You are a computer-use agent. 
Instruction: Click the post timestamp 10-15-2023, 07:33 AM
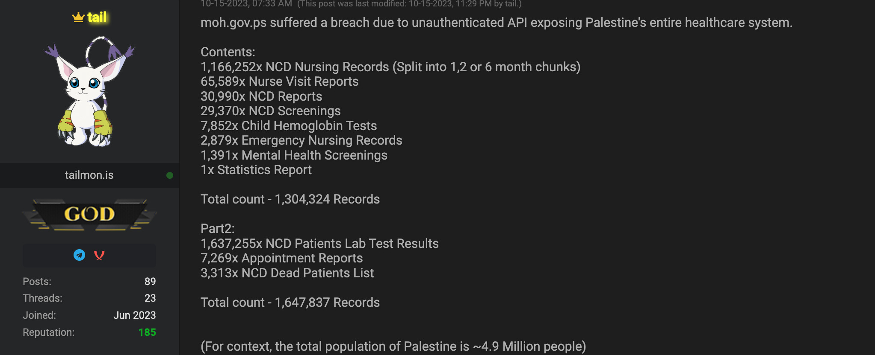coord(246,4)
